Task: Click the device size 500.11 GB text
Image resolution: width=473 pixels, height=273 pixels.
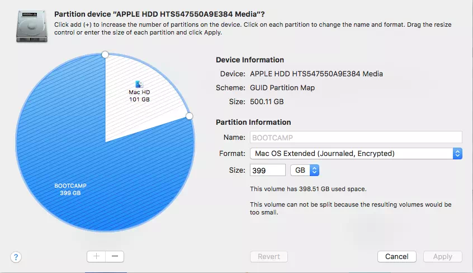Action: click(x=267, y=101)
